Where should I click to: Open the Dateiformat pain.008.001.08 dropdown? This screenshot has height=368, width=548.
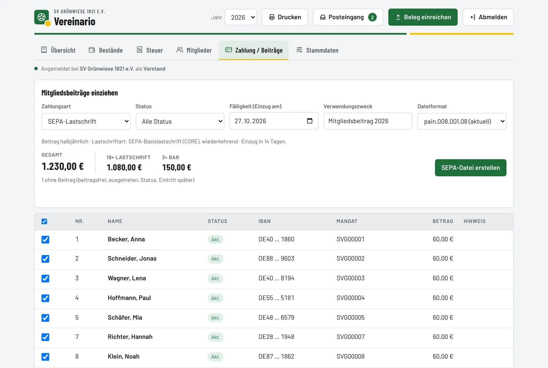point(462,122)
